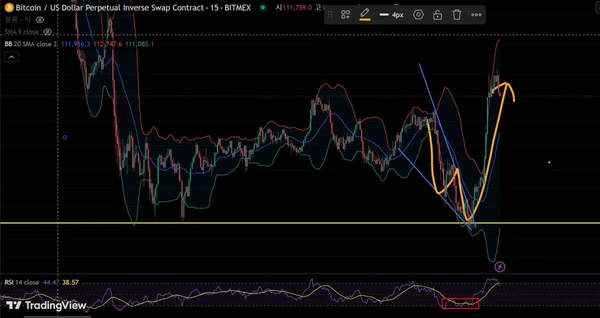Delete drawing with the trash icon
This screenshot has width=600, height=318.
click(457, 15)
